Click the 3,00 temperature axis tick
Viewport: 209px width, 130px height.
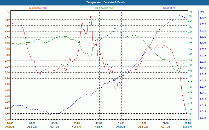(x=7, y=73)
